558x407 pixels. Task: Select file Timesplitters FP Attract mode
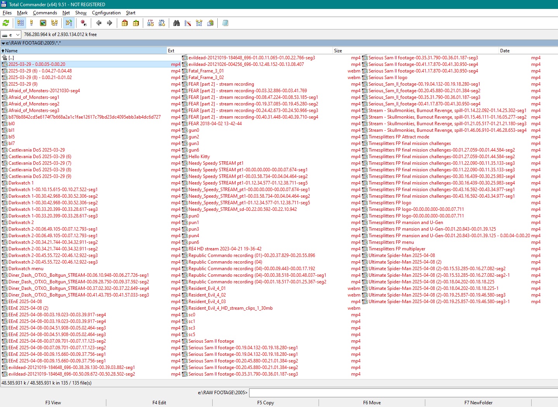click(399, 137)
